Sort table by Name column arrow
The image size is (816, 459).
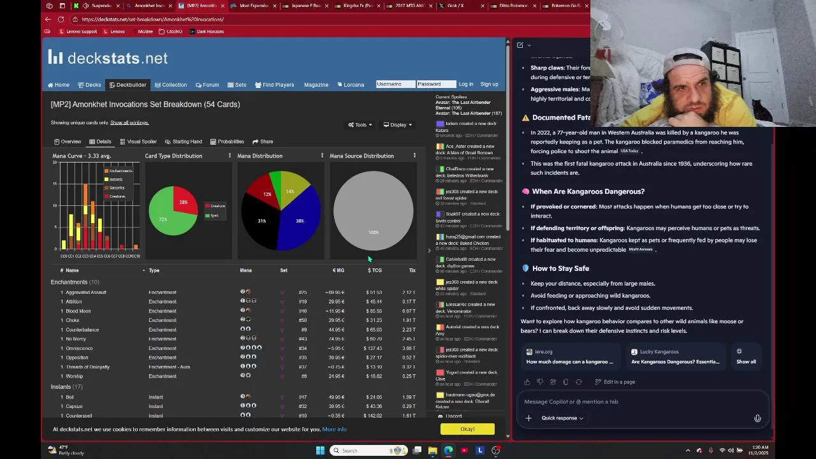[x=143, y=270]
